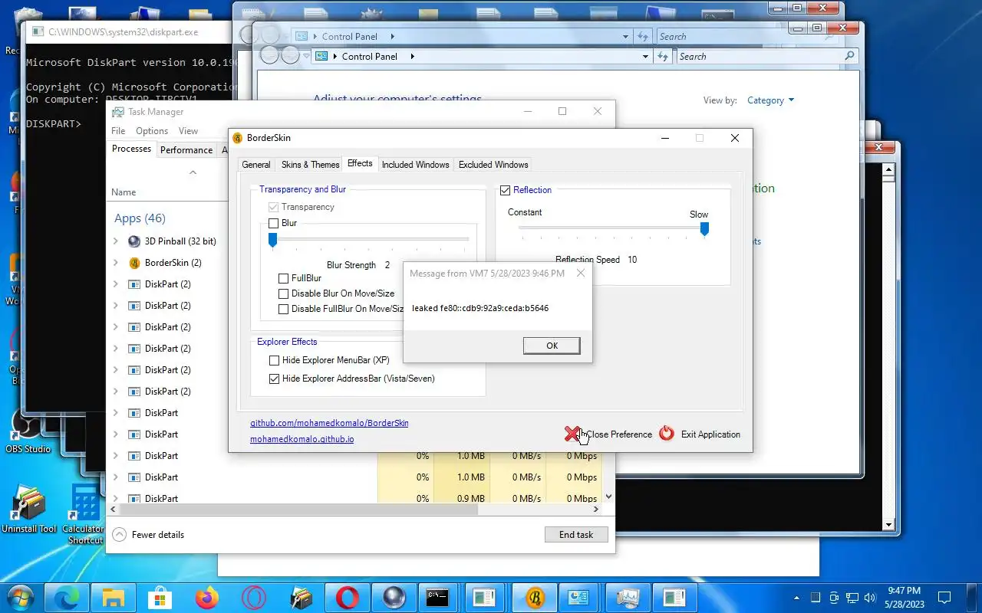Switch to 3D Pinball taskbar icon
This screenshot has width=982, height=613.
click(394, 598)
